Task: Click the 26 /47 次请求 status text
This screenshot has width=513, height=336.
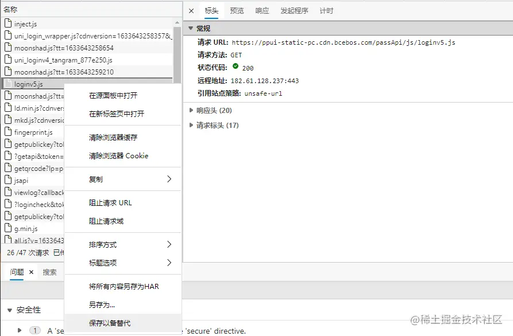Action: [x=28, y=253]
